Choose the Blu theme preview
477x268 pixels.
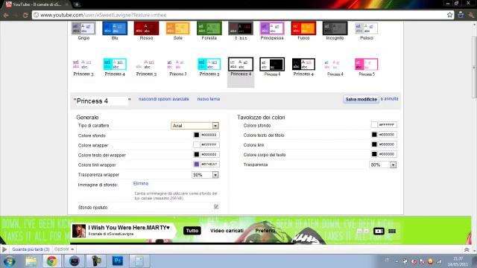pos(115,28)
